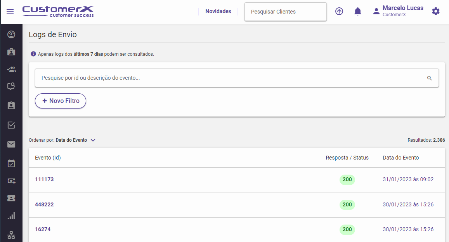449x242 pixels.
Task: Focus the Pesquisar Clientes search field
Action: (286, 12)
